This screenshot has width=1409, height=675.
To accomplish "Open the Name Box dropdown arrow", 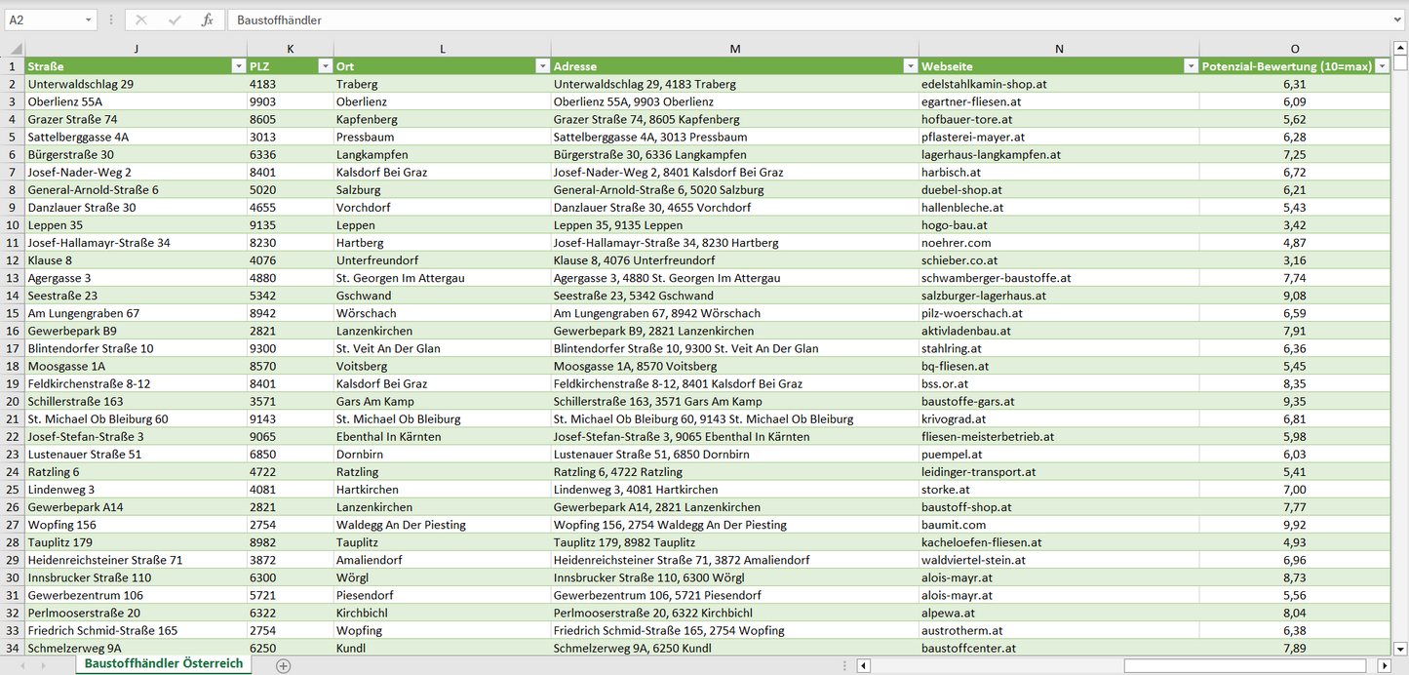I will point(89,20).
